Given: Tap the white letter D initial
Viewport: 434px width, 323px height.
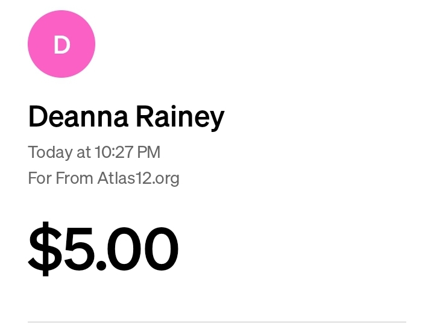Looking at the screenshot, I should (x=61, y=45).
